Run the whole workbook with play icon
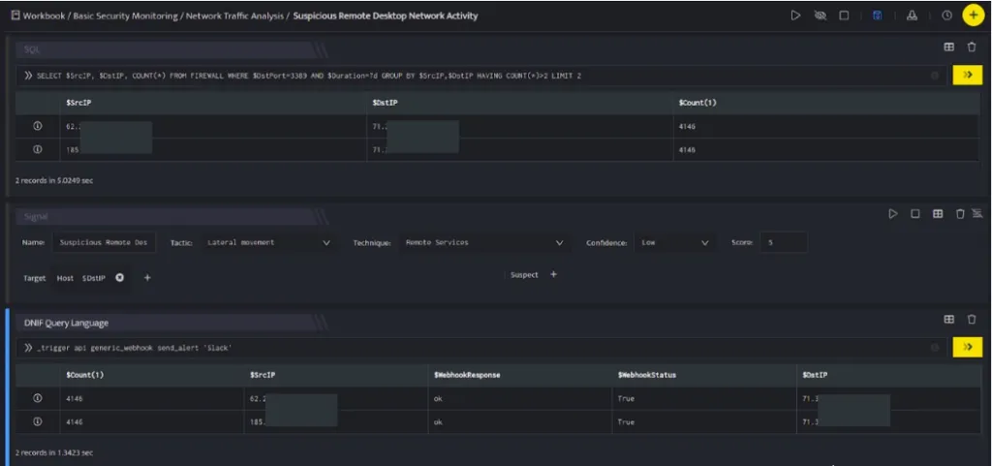The image size is (992, 466). [x=795, y=16]
